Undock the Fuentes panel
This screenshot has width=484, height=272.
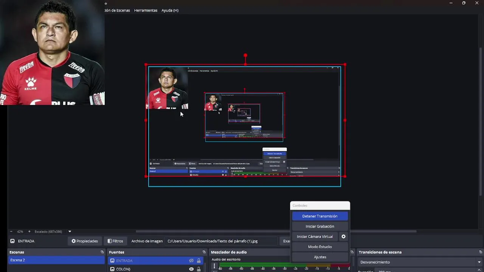coord(204,252)
